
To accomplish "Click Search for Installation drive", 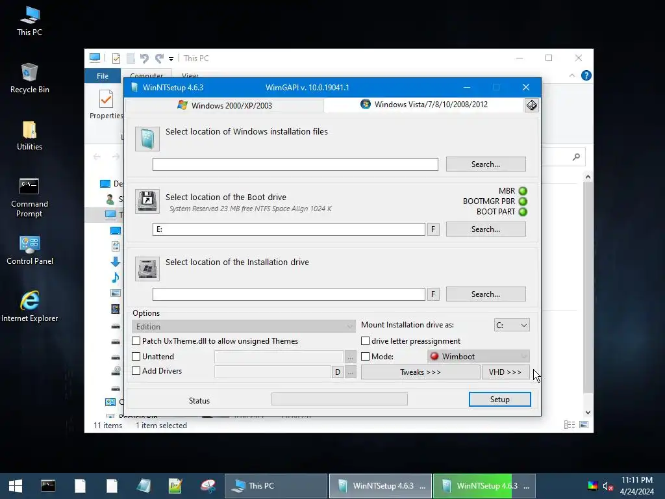I will [x=486, y=294].
